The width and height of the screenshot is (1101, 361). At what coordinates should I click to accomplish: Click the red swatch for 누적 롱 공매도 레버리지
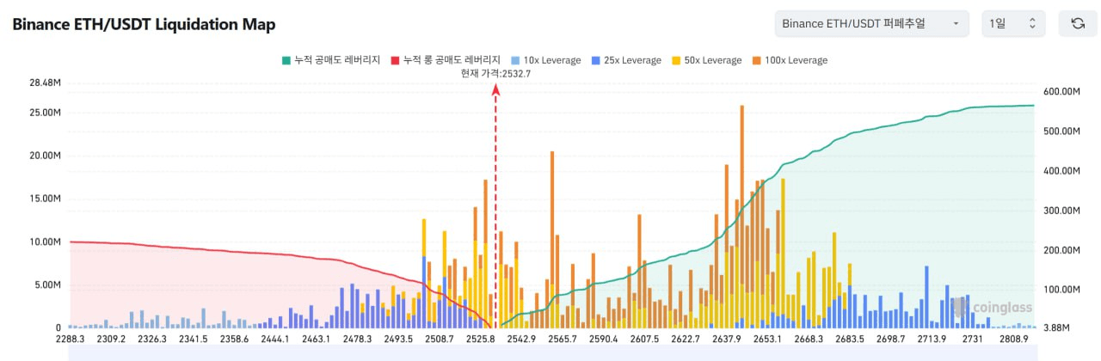click(395, 60)
